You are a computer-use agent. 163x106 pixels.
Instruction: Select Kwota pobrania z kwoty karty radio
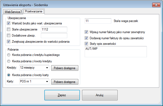[9, 75]
